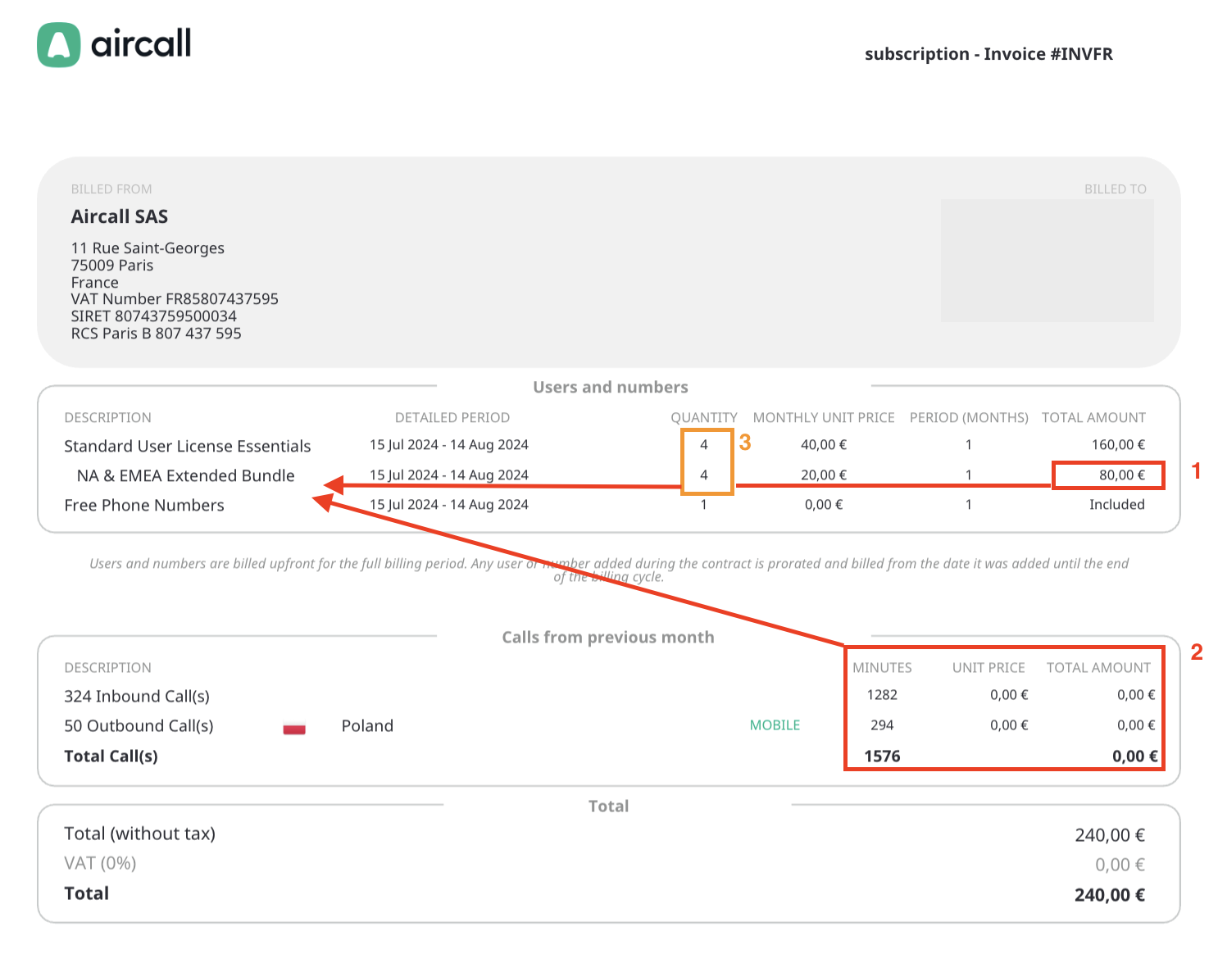This screenshot has width=1218, height=954.
Task: Click the 'BILLED FROM' label
Action: (111, 189)
